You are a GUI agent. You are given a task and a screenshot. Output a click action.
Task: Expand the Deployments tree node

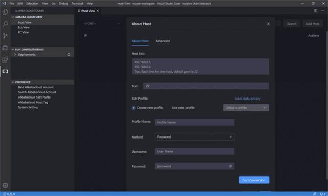tap(15, 55)
